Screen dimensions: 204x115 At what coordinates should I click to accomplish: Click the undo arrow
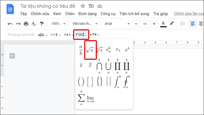(x=10, y=24)
